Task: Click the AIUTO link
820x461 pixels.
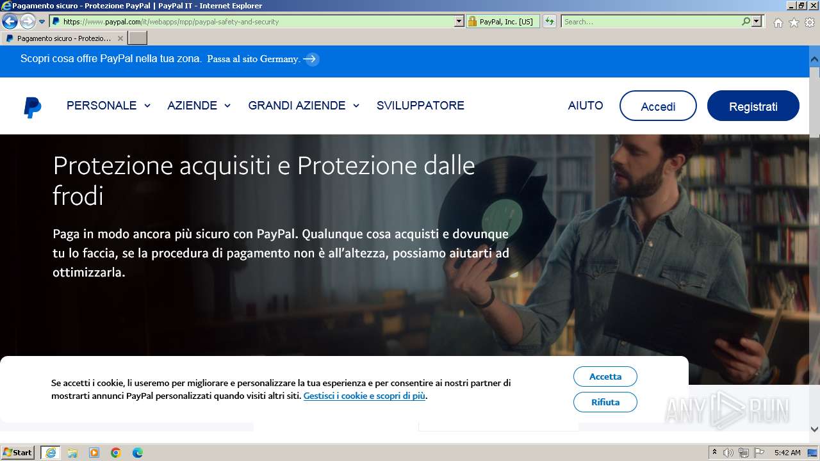Action: tap(586, 106)
